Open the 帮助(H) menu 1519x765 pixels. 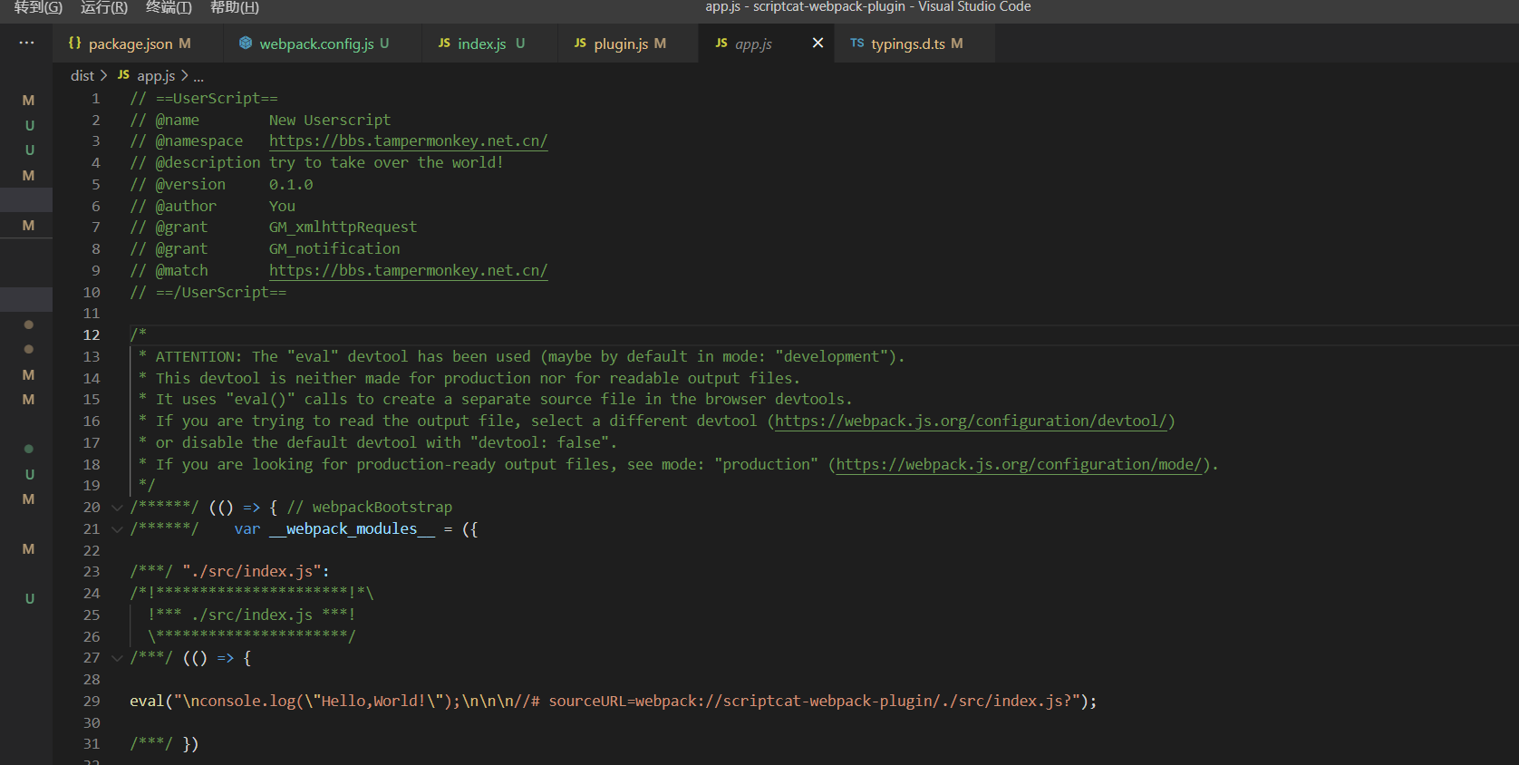click(235, 7)
